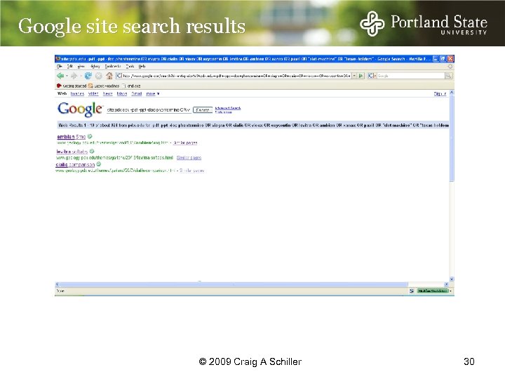This screenshot has width=505, height=379.
Task: Click the Images link in Google nav
Action: coord(77,93)
